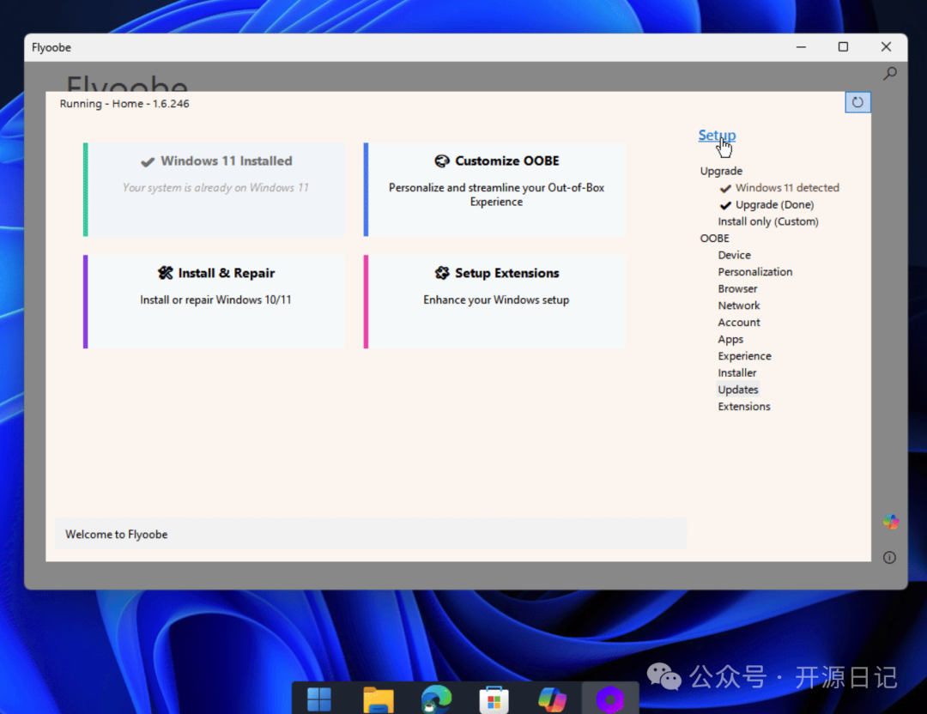Click the refresh icon in top-right corner

point(857,103)
